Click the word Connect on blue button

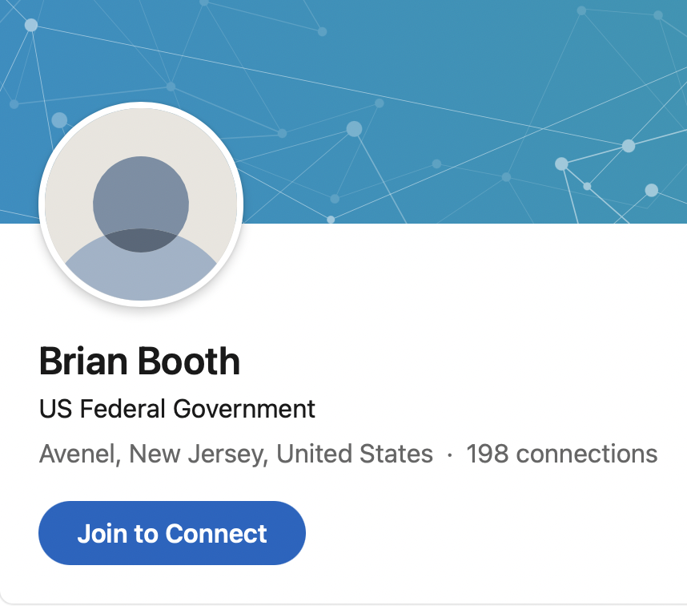216,533
